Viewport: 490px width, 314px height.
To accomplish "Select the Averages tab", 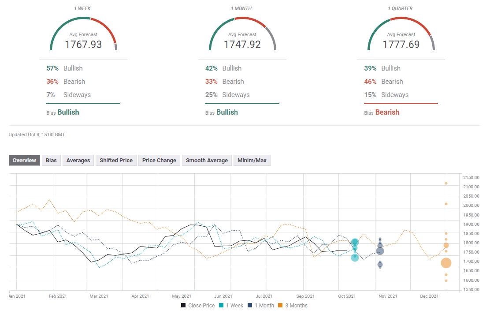I will tap(78, 161).
